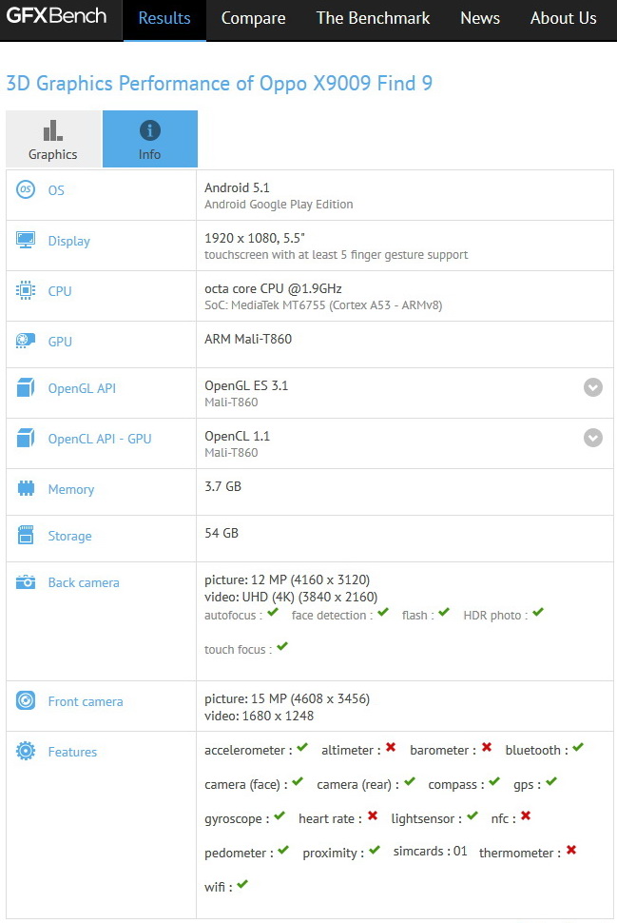
Task: Click the Storage label
Action: (70, 536)
